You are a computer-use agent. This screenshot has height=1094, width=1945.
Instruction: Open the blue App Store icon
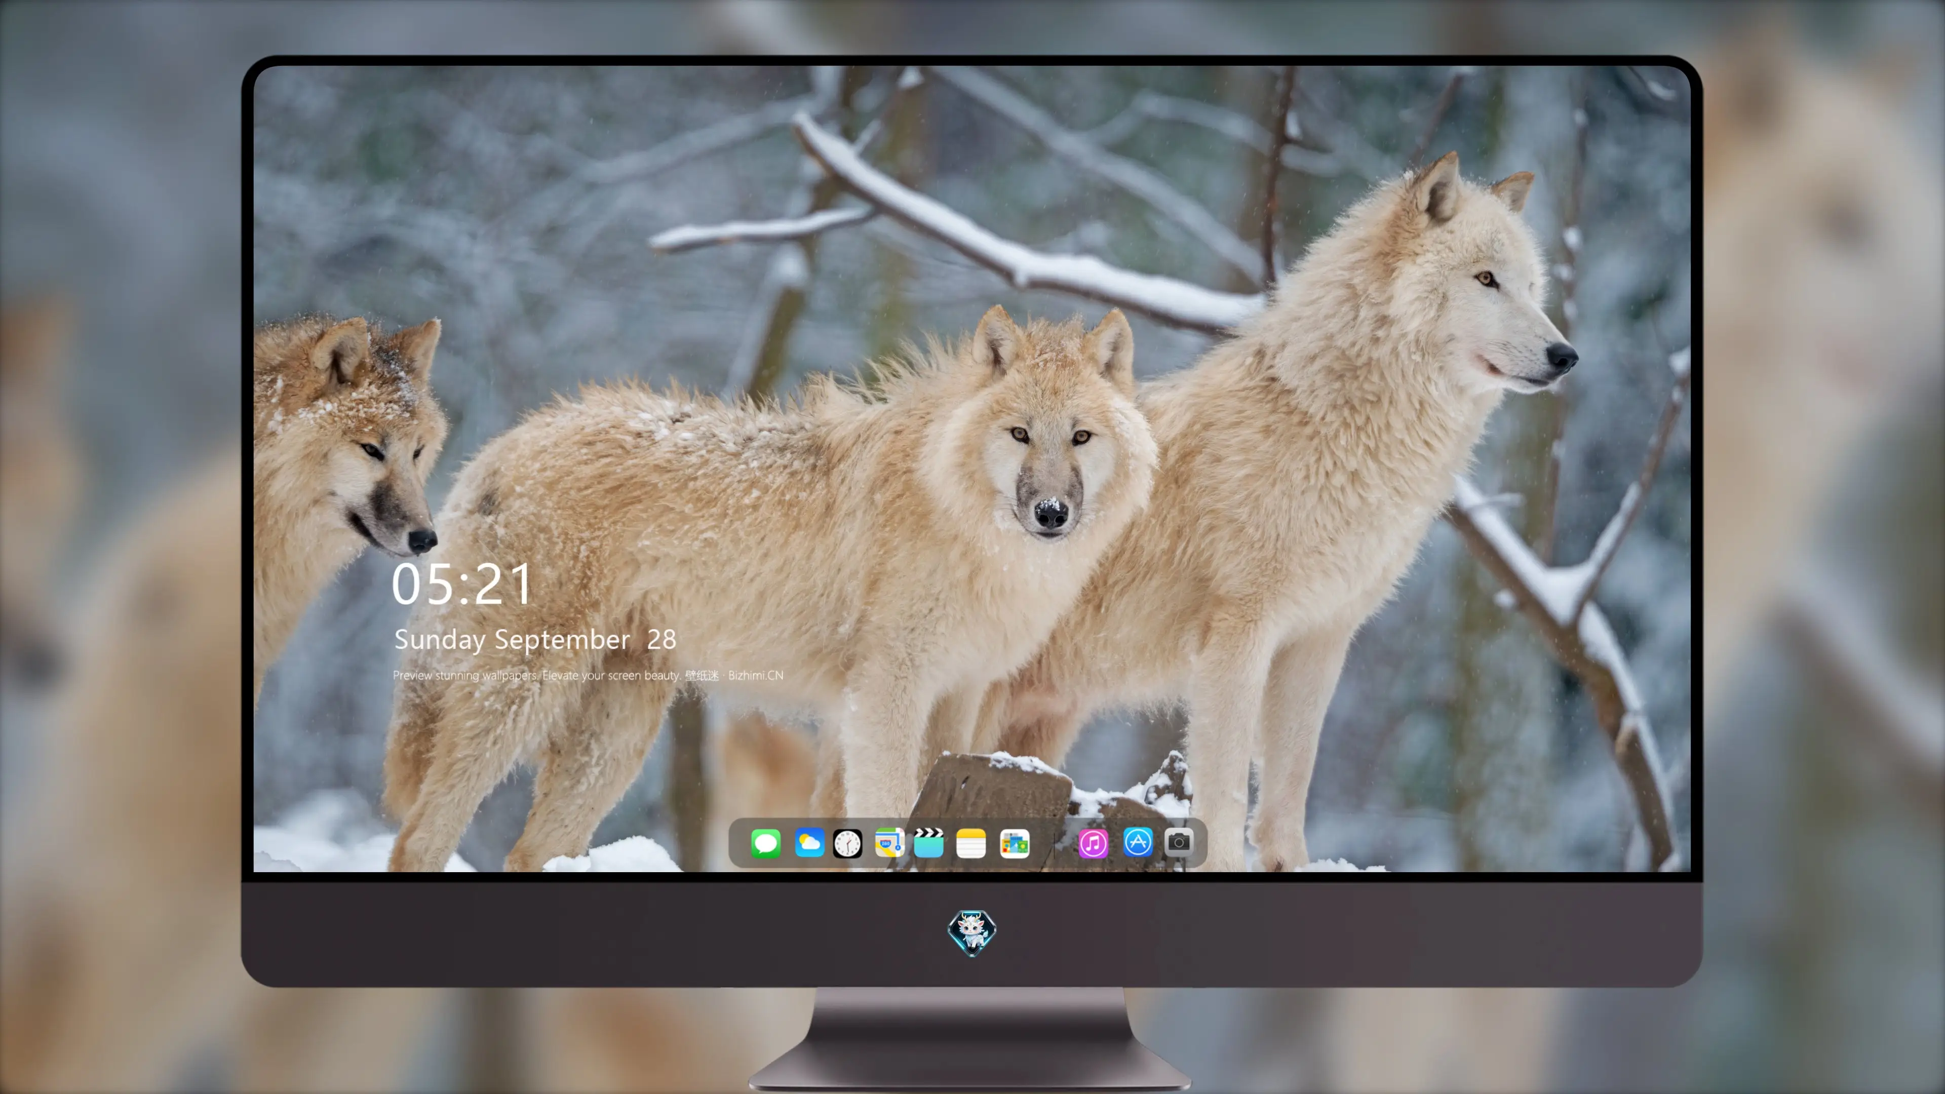tap(1138, 842)
